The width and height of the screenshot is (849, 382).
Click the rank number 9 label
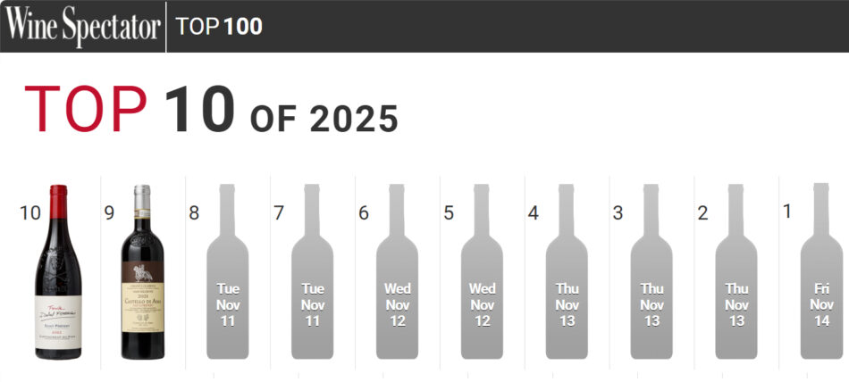109,212
